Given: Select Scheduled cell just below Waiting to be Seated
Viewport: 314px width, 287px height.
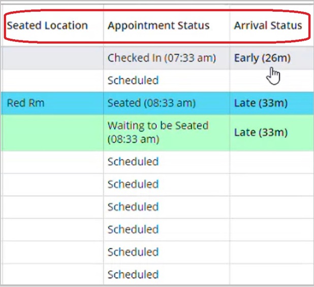Looking at the screenshot, I should tap(133, 162).
